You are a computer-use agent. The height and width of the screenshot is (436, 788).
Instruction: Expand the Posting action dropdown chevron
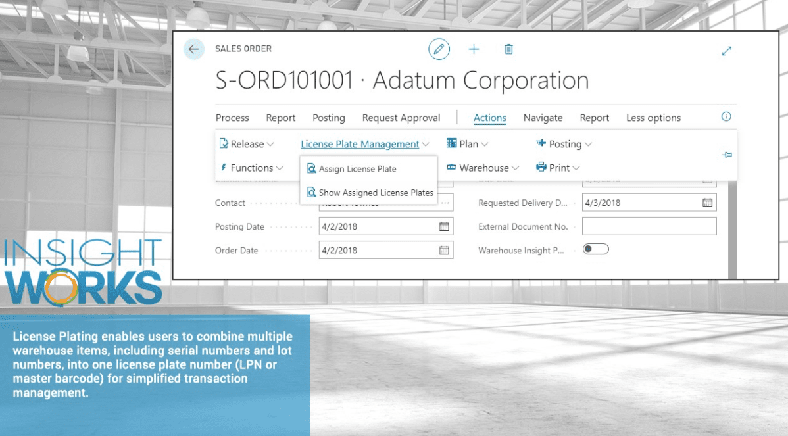tap(588, 145)
